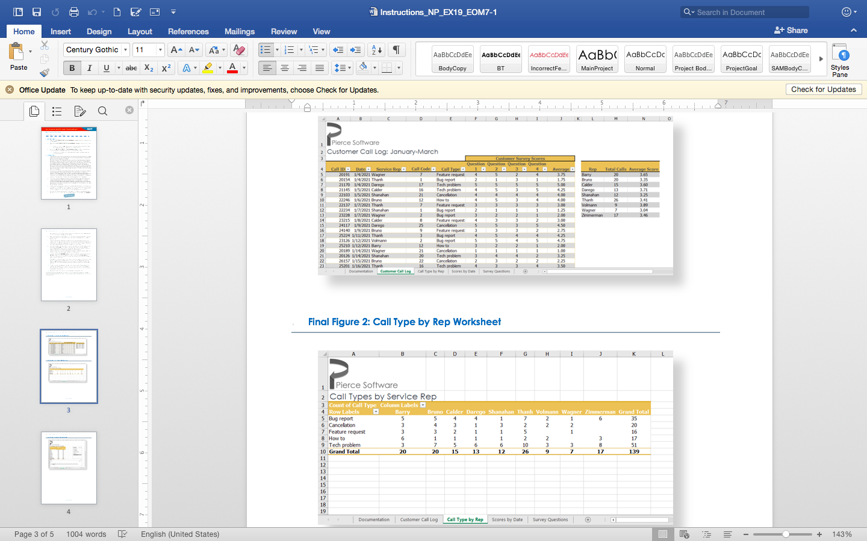Open the font size dropdown
Viewport: 867px width, 541px height.
tap(160, 50)
